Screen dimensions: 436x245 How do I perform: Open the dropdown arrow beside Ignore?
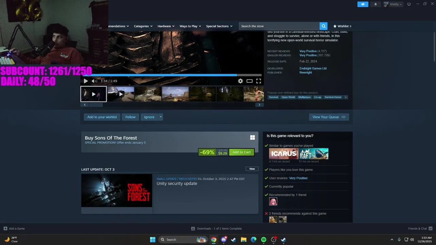(x=161, y=117)
